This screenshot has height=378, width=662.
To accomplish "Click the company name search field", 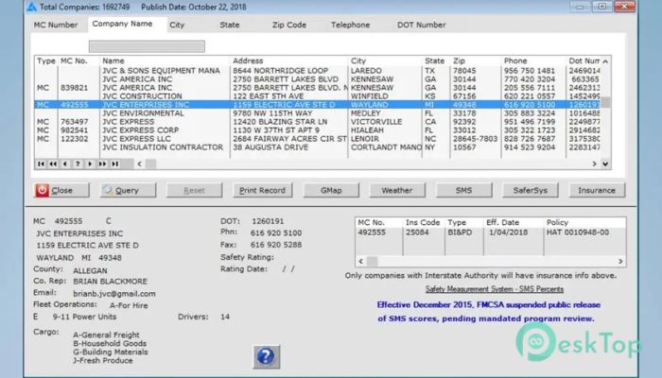I will point(147,46).
